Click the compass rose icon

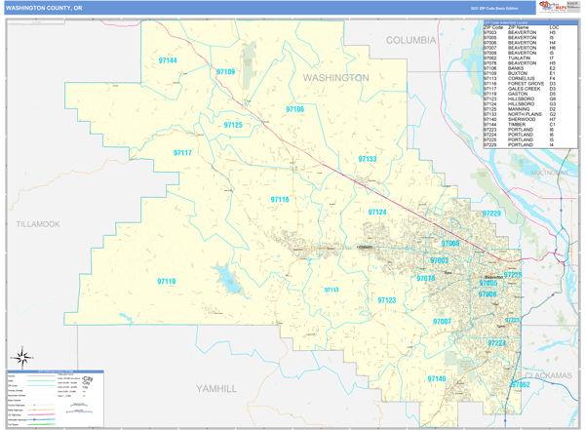(22, 358)
